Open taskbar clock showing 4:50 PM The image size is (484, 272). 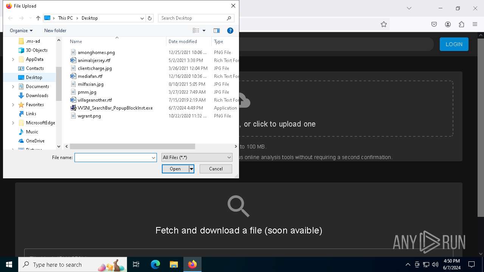(x=452, y=264)
